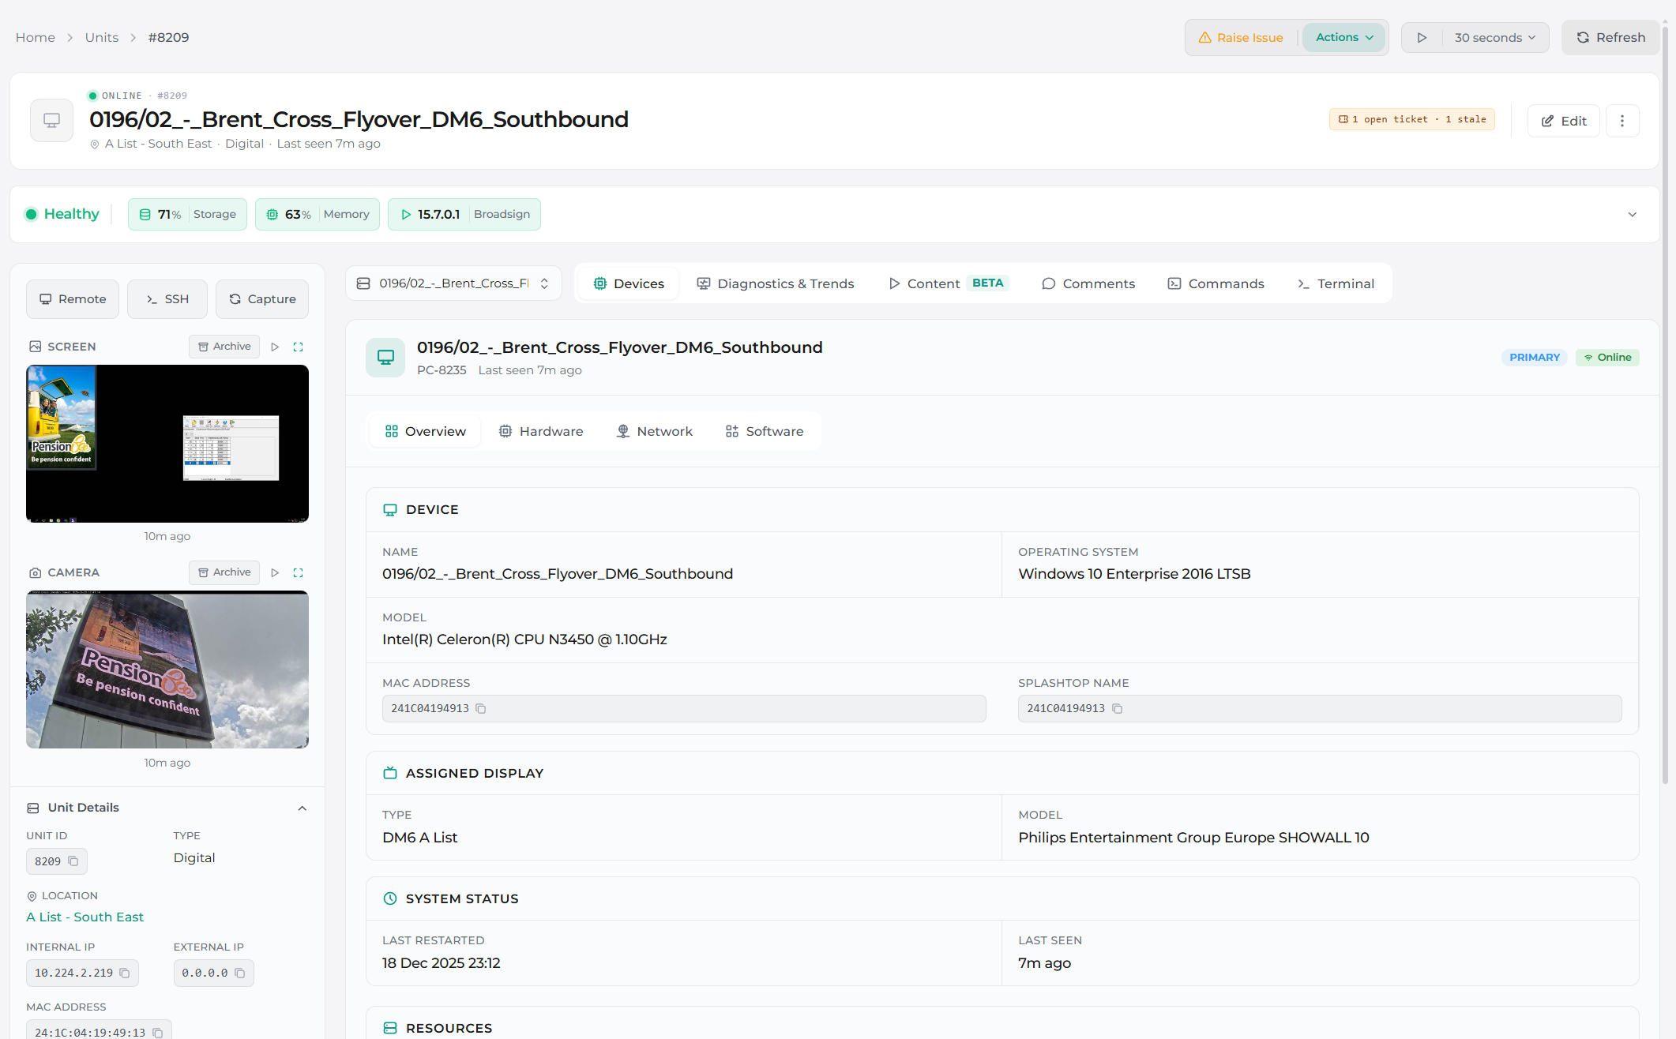Open the Actions dropdown

tap(1344, 38)
